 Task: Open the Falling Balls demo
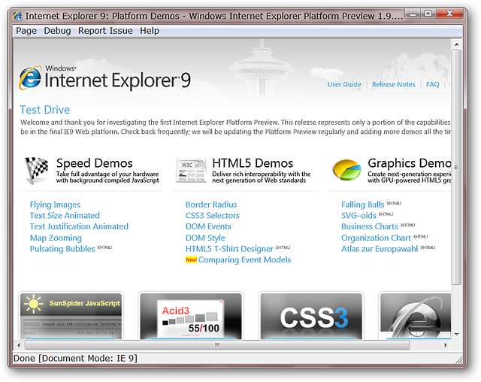pos(362,205)
